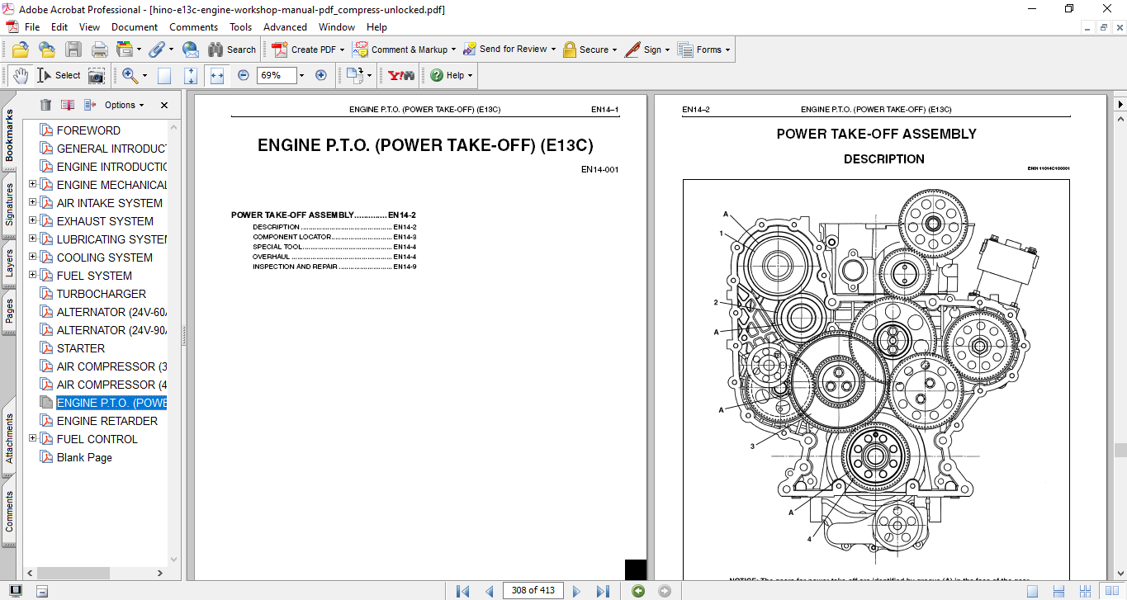Screen dimensions: 1127x600
Task: Switch to the Pages tab
Action: tap(9, 311)
